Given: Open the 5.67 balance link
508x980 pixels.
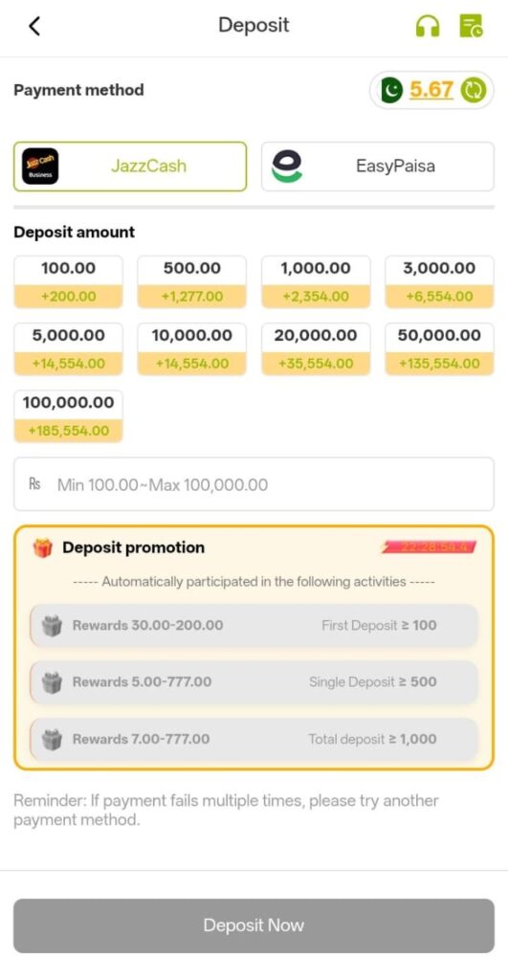Looking at the screenshot, I should point(431,90).
